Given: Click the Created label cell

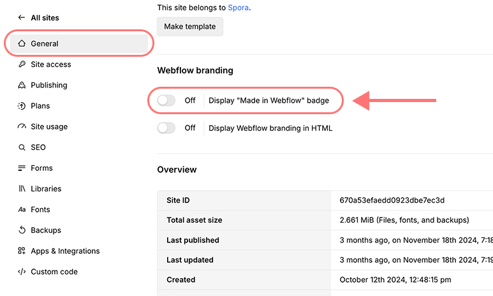Looking at the screenshot, I should pos(244,279).
